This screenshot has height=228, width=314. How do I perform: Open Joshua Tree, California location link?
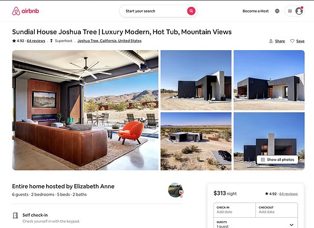109,41
